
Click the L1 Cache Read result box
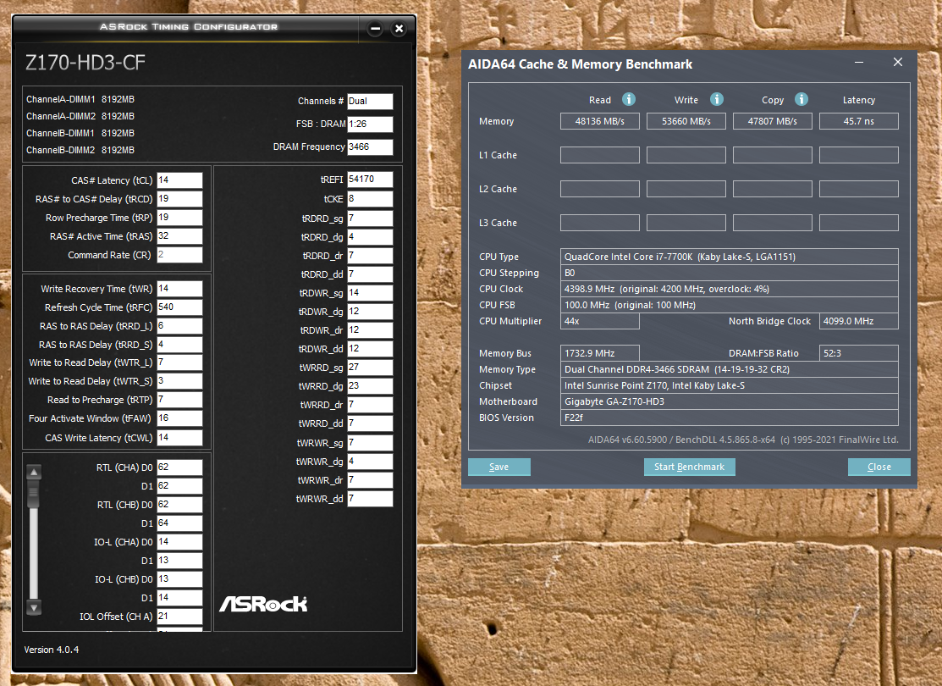[x=599, y=155]
